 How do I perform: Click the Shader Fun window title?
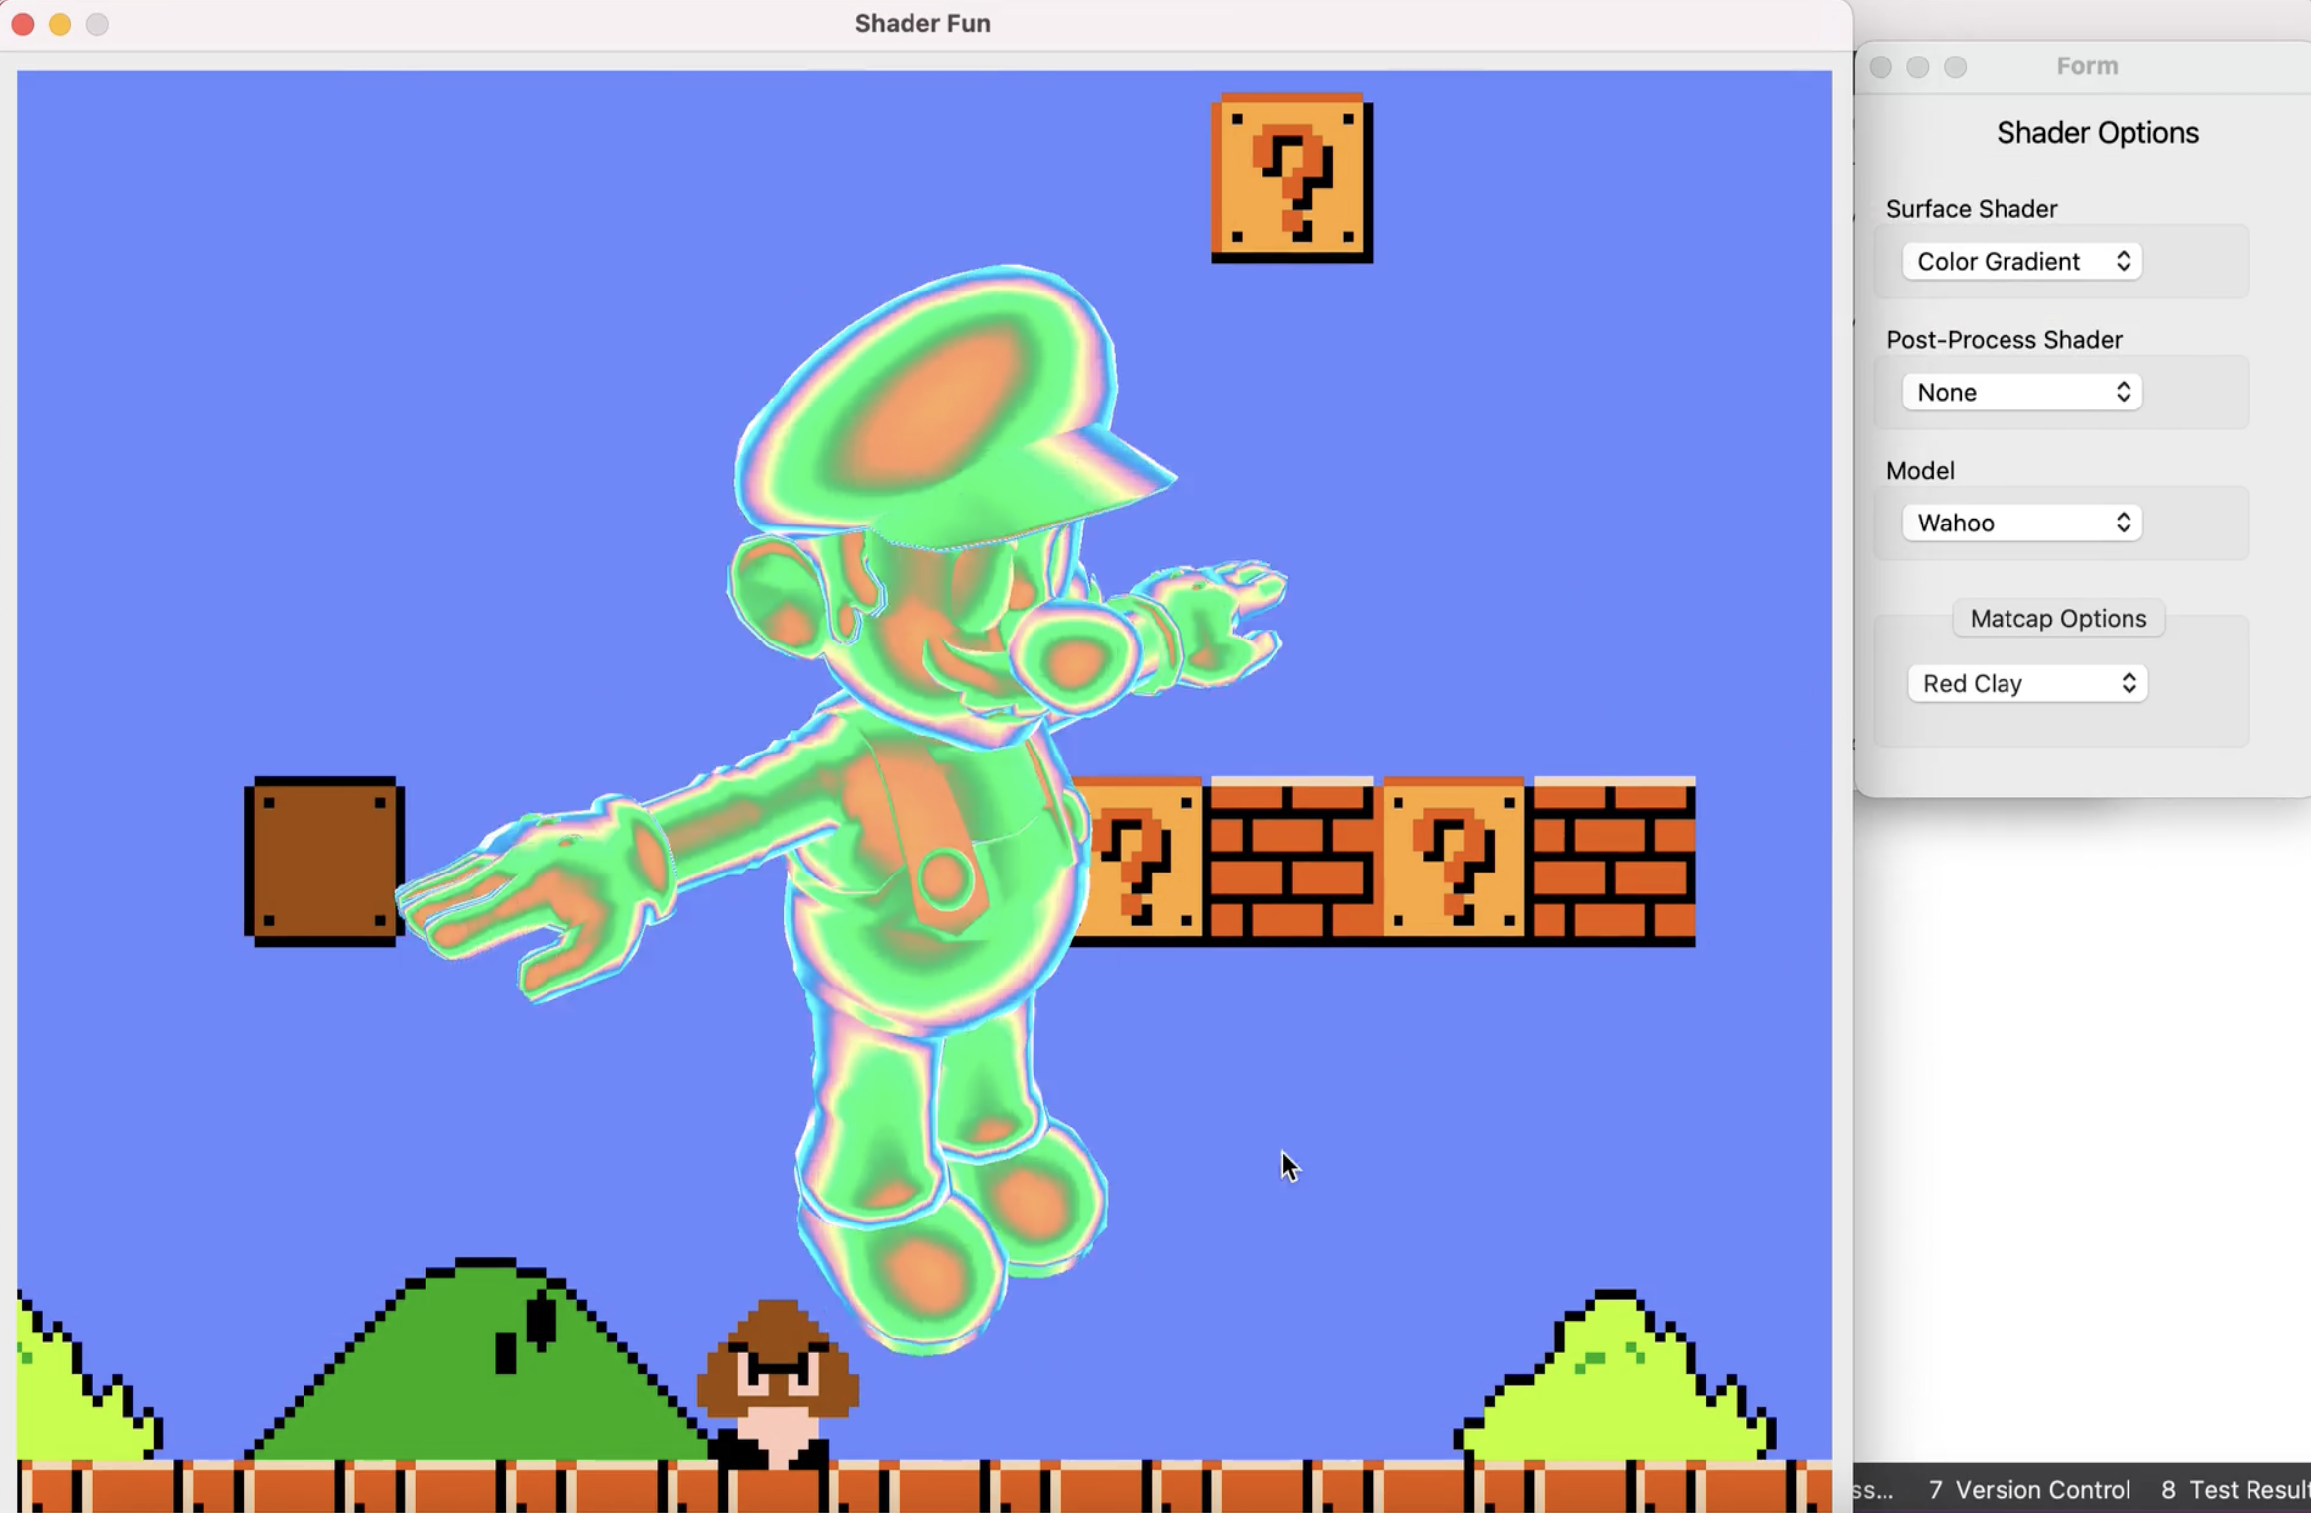pos(922,23)
